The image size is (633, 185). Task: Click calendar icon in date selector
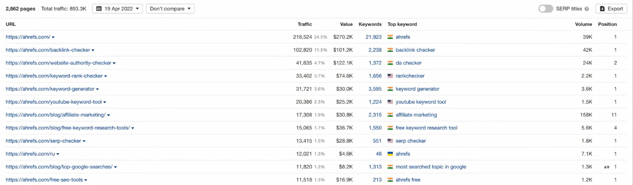[99, 9]
